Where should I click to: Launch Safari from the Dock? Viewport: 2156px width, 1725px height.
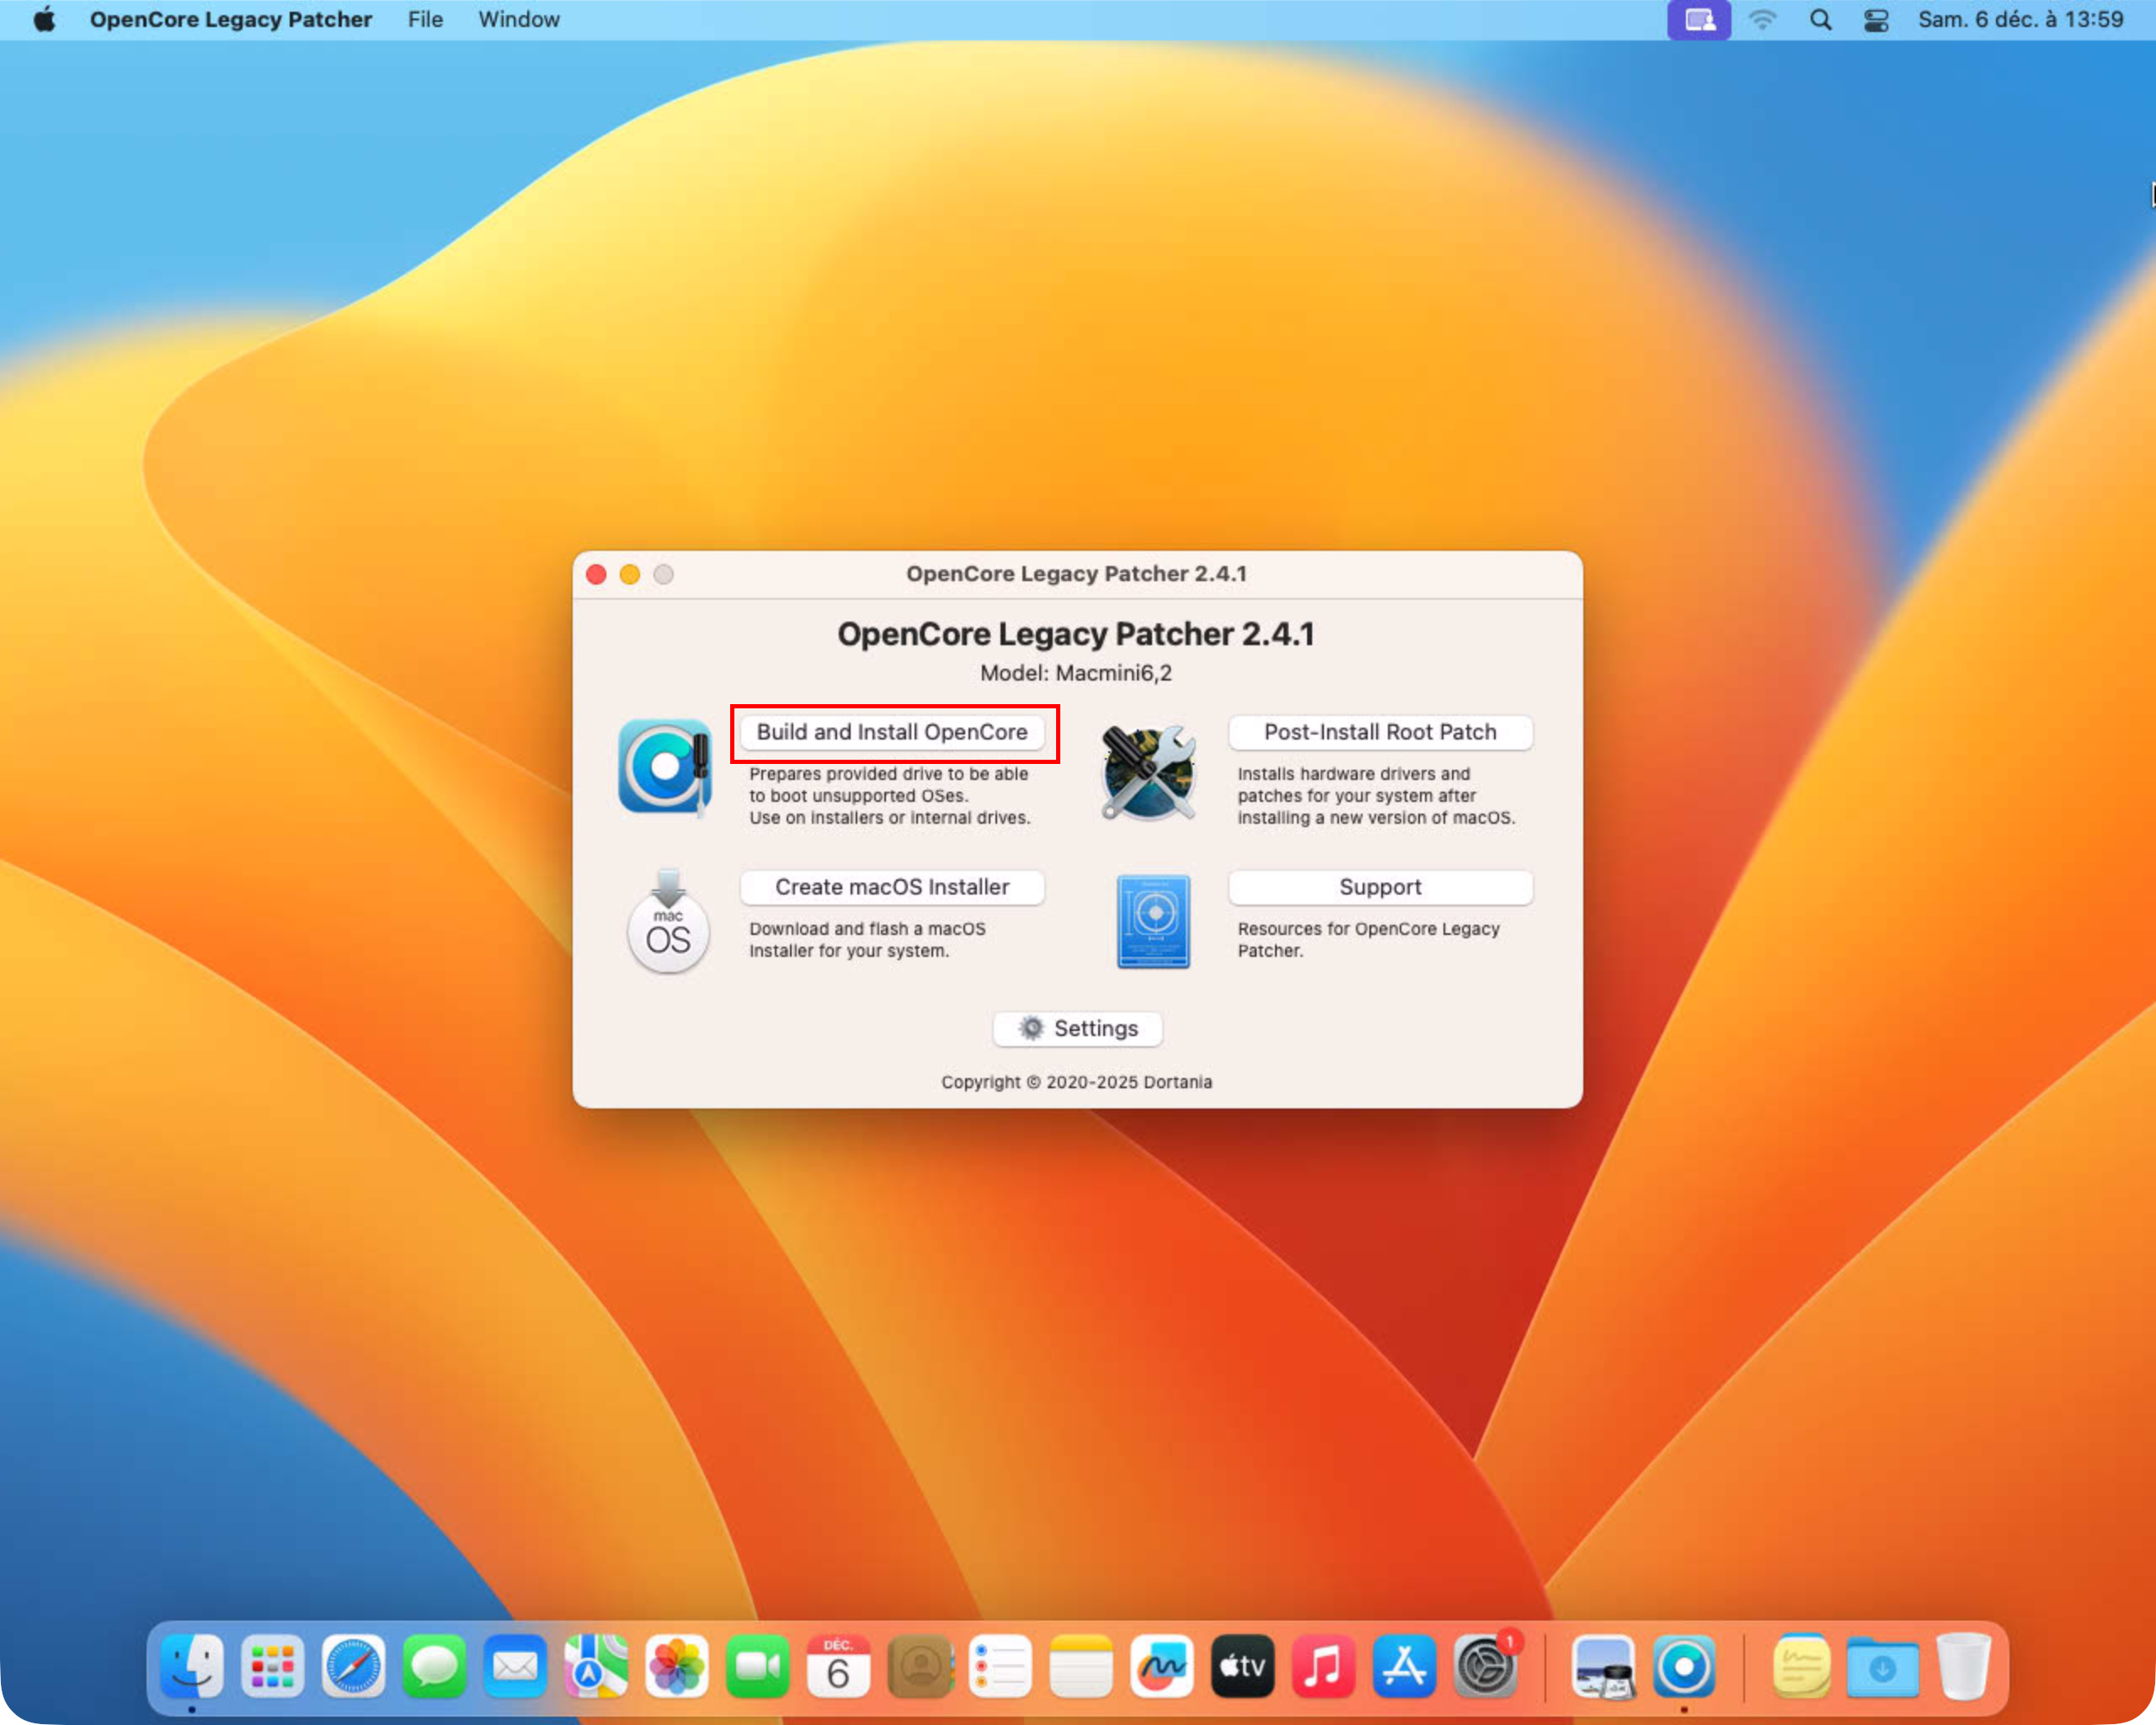[x=353, y=1666]
